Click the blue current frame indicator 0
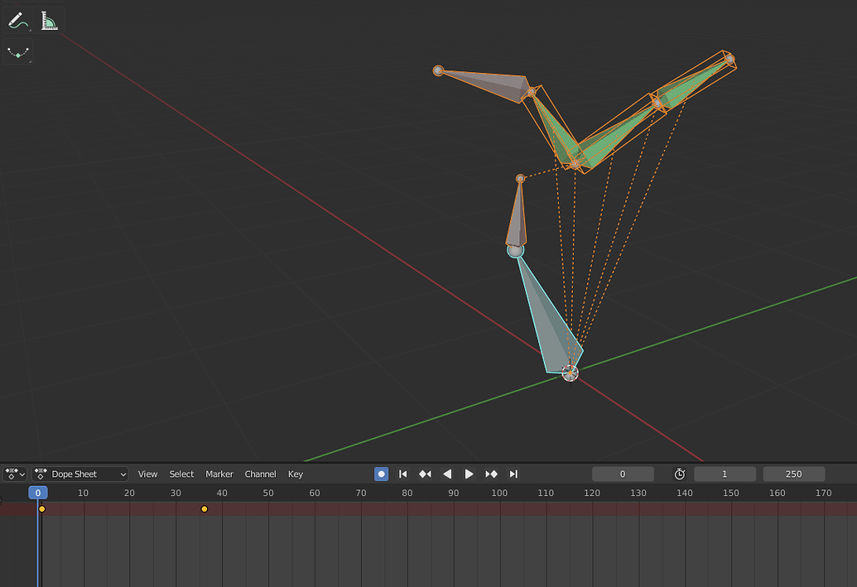857x587 pixels. tap(38, 493)
